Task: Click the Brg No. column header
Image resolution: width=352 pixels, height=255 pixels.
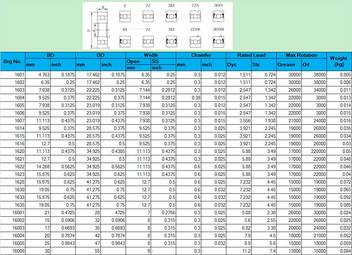Action: [13, 62]
